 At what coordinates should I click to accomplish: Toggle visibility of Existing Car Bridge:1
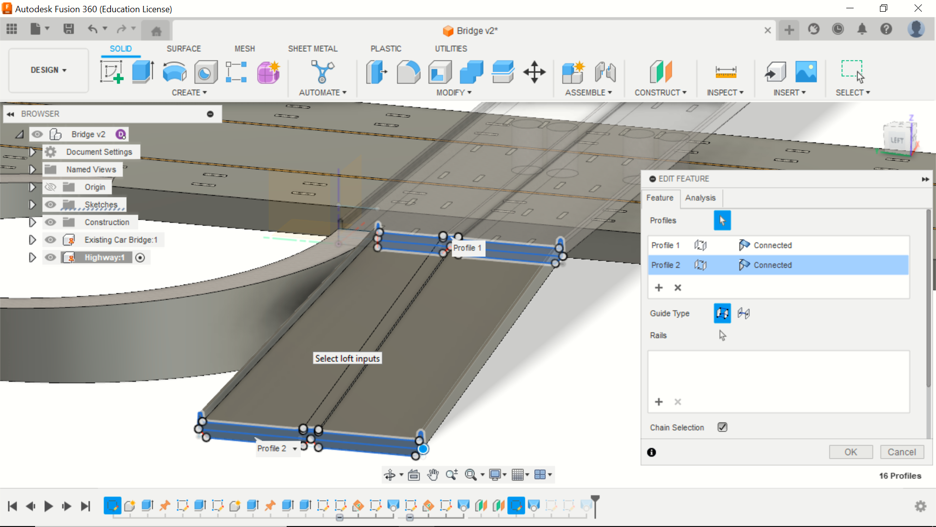(51, 240)
